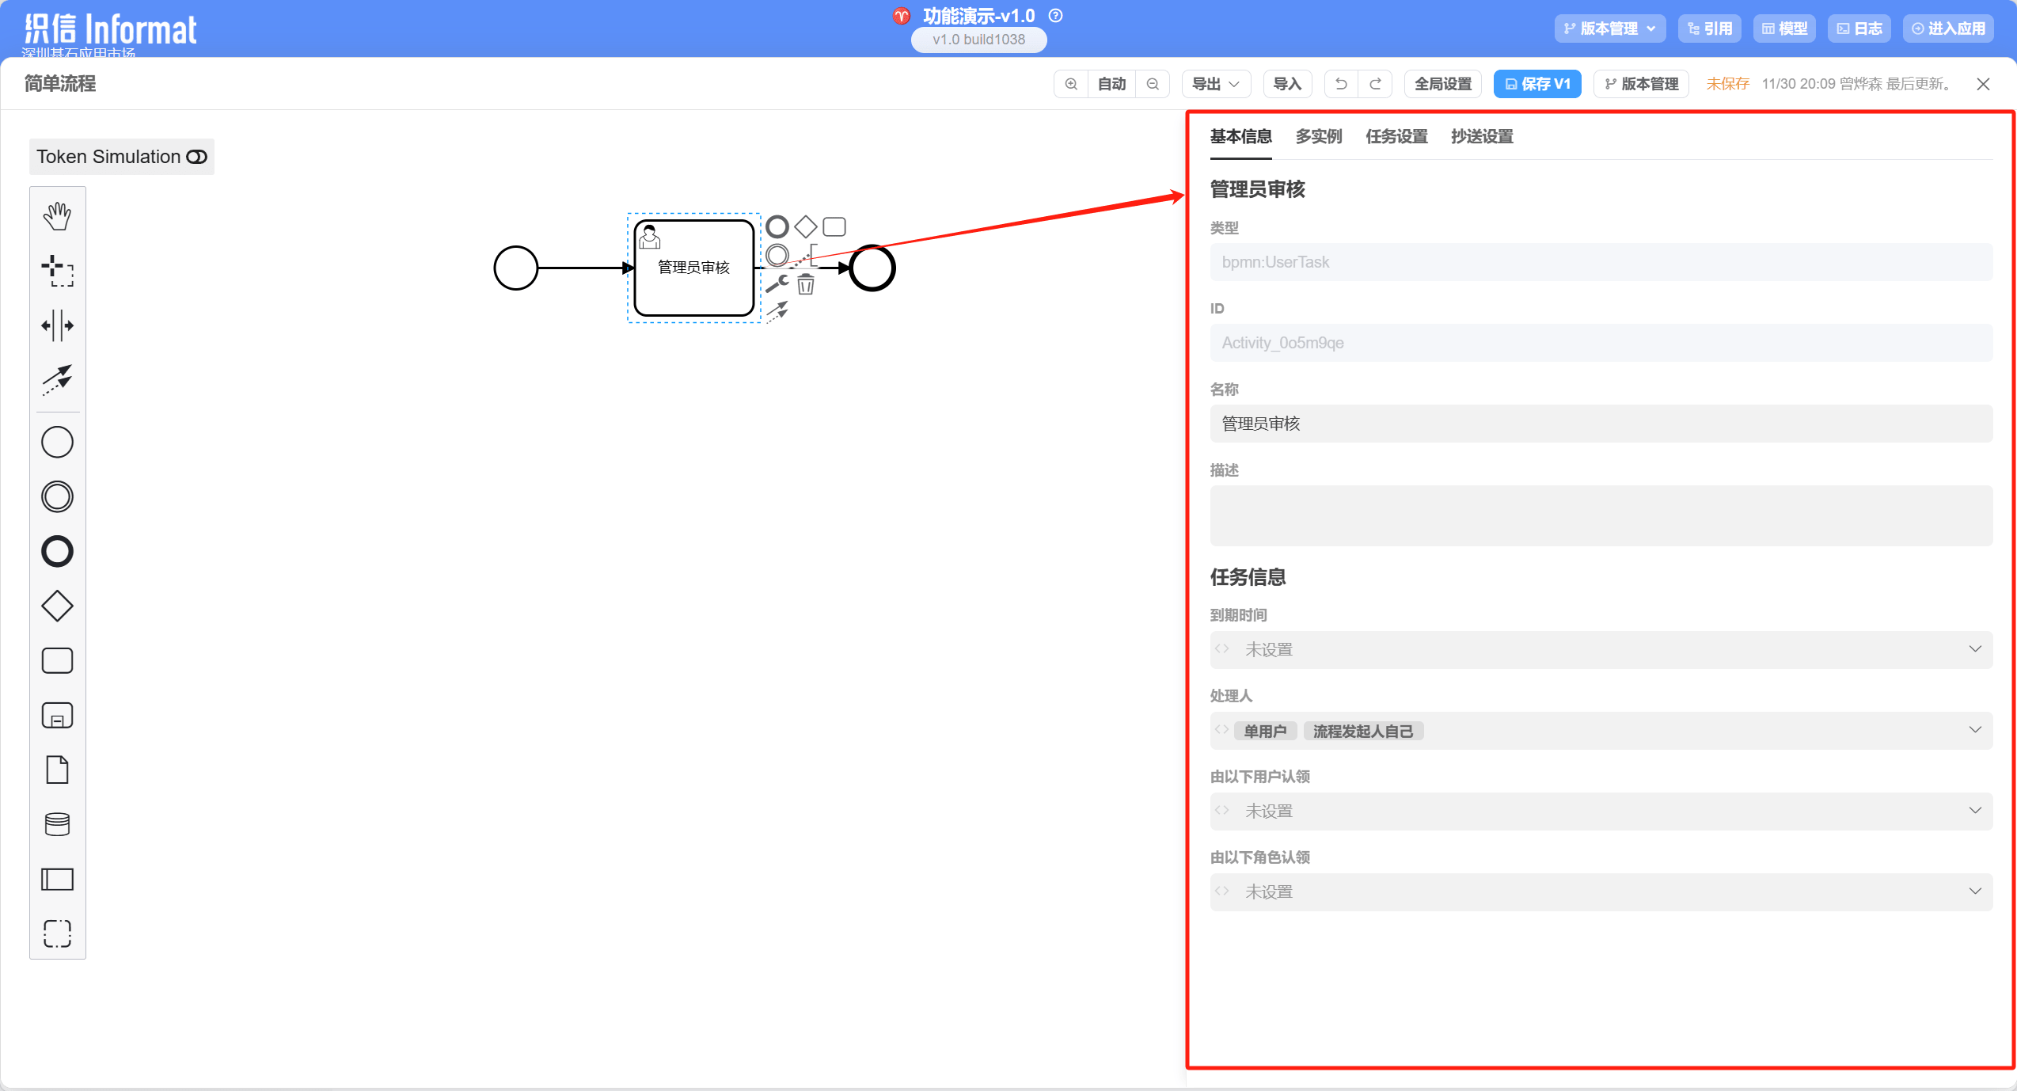Open the 任务设置 tab
The width and height of the screenshot is (2017, 1091).
[x=1396, y=136]
